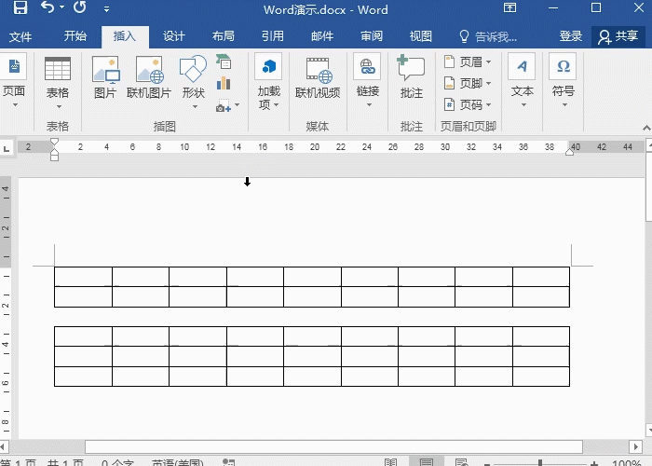Open the 页眉 (Header) dropdown
652x466 pixels.
point(468,62)
